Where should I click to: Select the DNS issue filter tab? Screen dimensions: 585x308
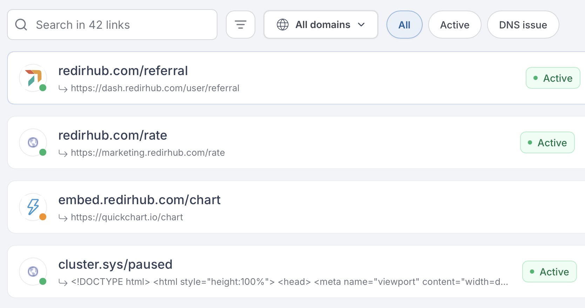(523, 25)
